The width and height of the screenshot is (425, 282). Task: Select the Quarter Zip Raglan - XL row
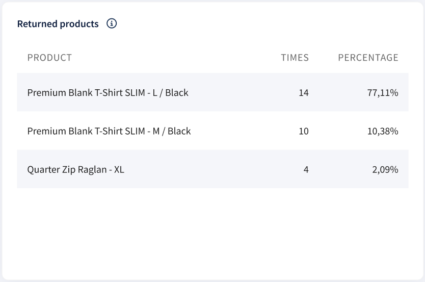pos(213,169)
